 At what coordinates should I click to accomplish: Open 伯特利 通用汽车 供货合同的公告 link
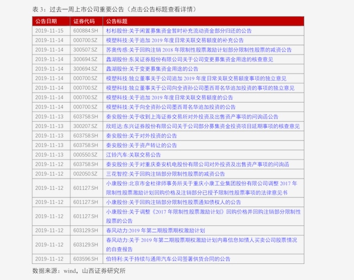[x=168, y=259]
